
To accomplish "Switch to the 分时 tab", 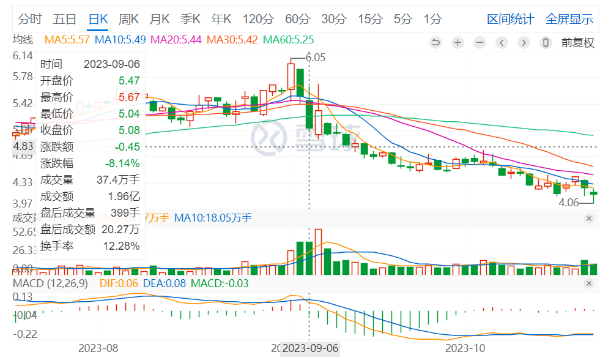I will click(x=29, y=19).
